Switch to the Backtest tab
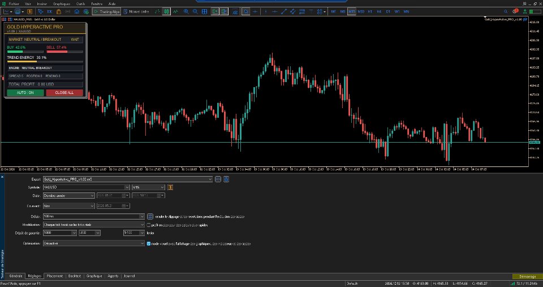Screen dimensions: 543x287 coord(75,276)
